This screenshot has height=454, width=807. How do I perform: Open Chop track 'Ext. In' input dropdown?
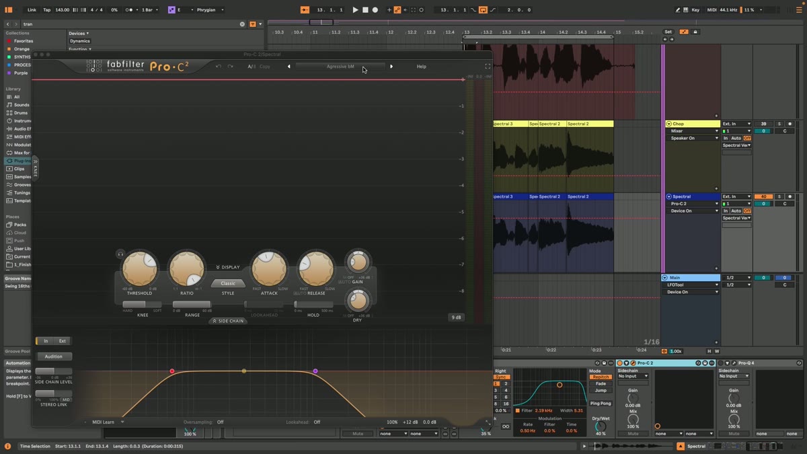click(736, 124)
